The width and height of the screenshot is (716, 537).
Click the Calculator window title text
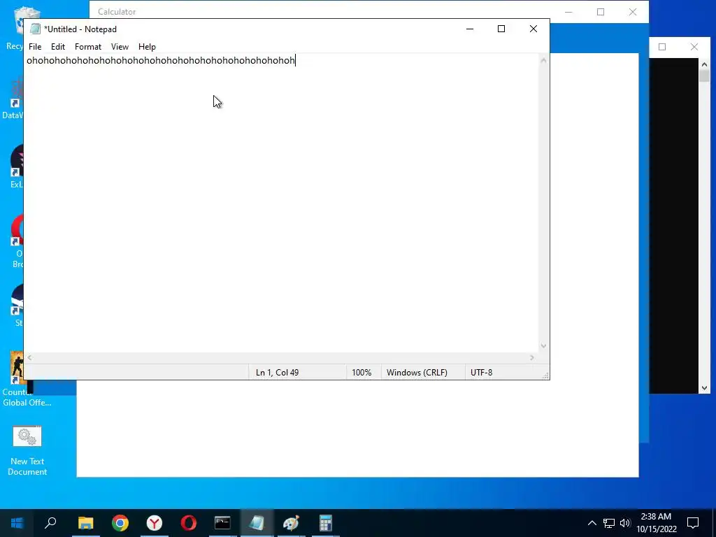pos(117,12)
